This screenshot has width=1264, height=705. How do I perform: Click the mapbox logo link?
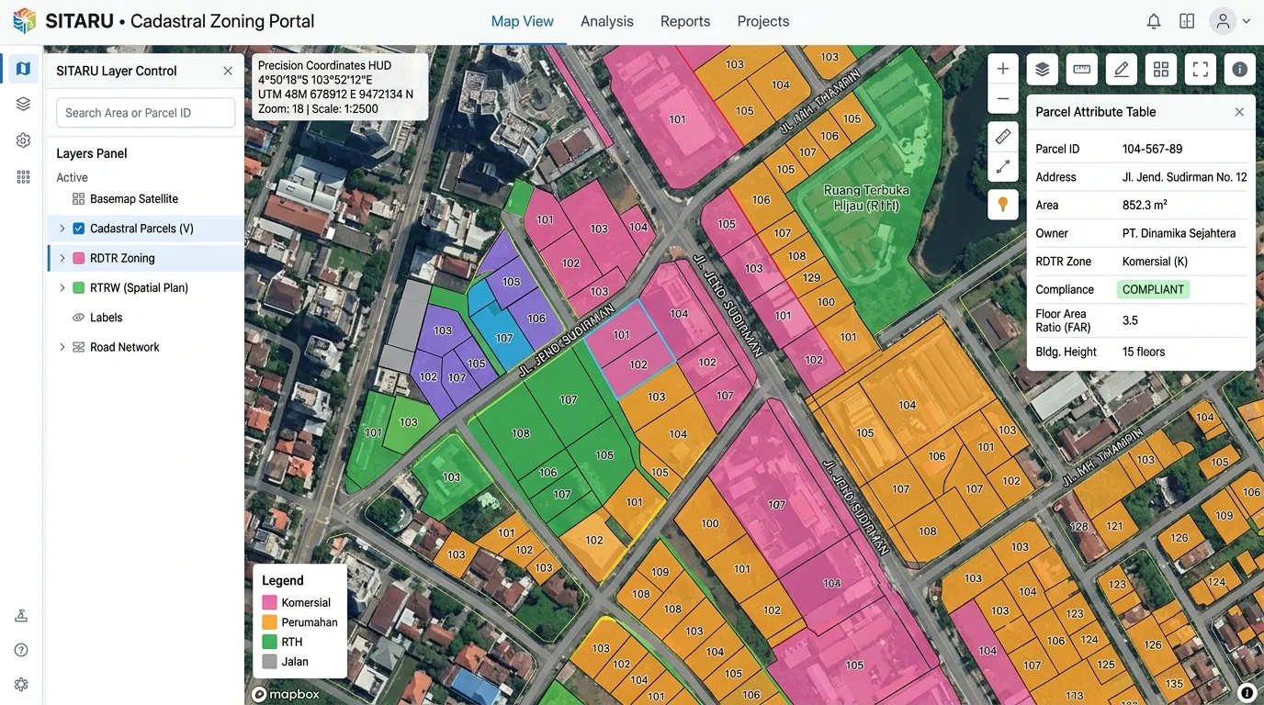click(x=286, y=695)
